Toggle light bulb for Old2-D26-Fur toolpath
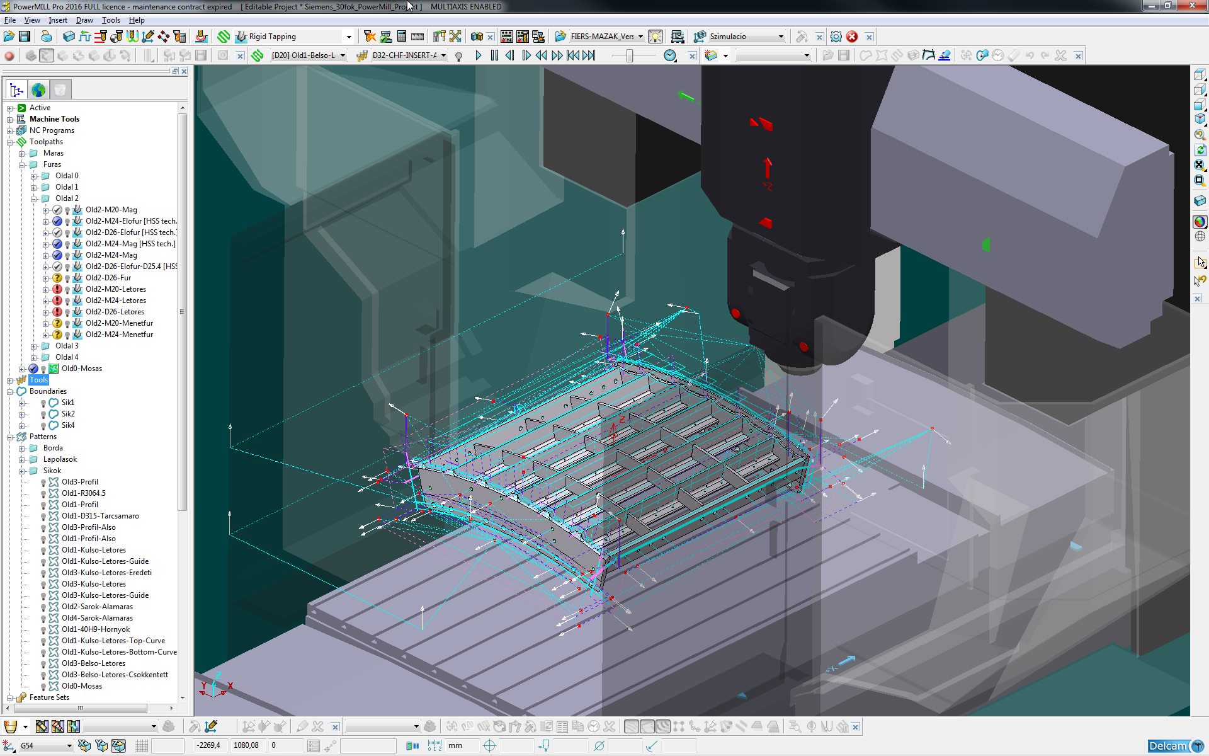 (x=67, y=278)
